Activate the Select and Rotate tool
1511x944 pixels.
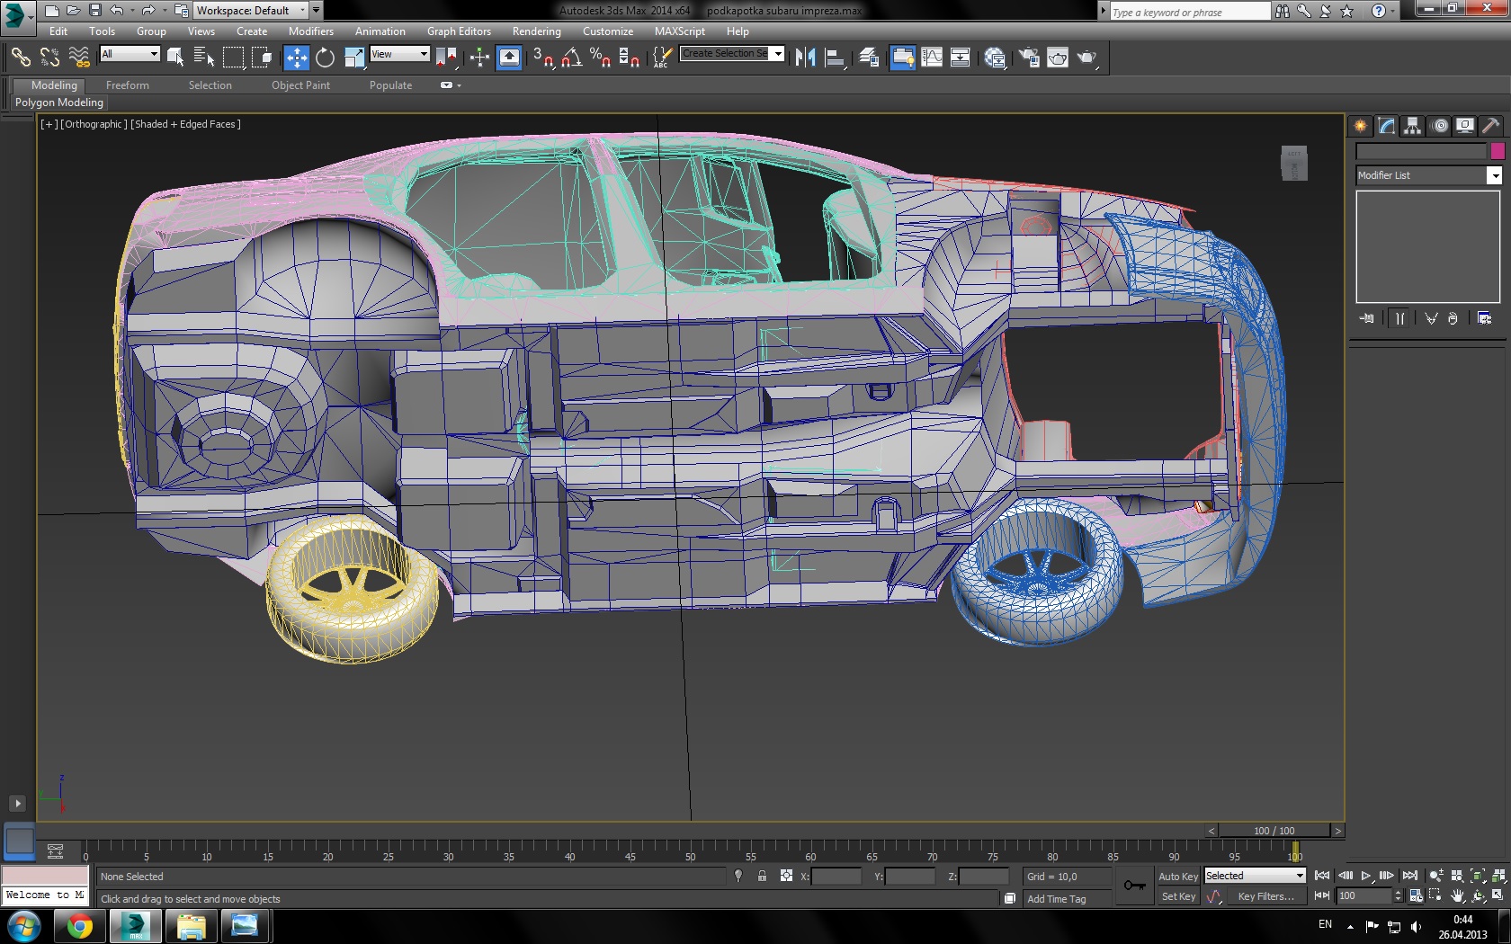[x=325, y=58]
